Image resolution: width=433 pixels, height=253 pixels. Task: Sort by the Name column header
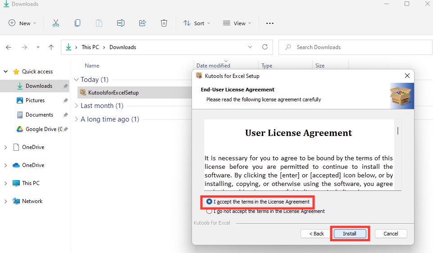tap(92, 66)
